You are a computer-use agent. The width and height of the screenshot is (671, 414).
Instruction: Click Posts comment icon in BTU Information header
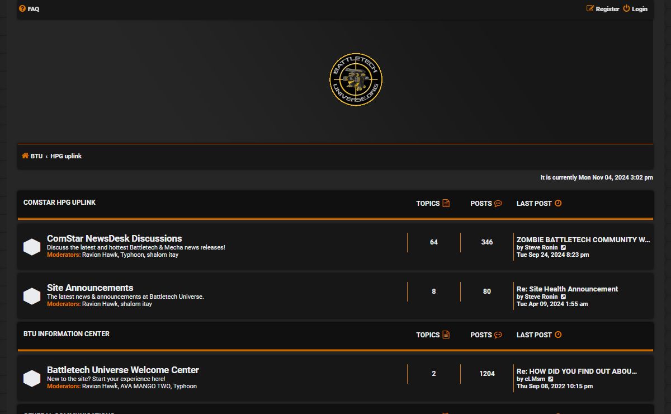pos(498,335)
